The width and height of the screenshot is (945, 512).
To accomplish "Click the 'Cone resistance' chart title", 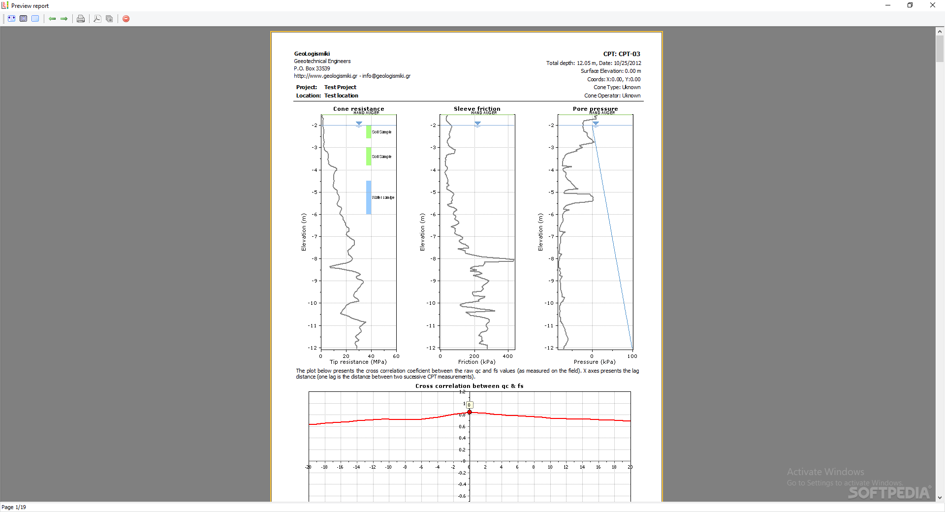I will (x=358, y=109).
